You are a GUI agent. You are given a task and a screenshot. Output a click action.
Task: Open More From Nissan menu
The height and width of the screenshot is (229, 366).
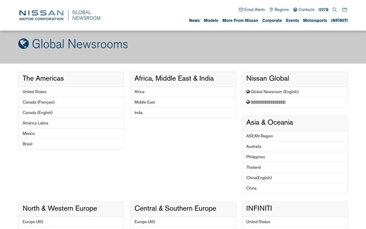240,20
